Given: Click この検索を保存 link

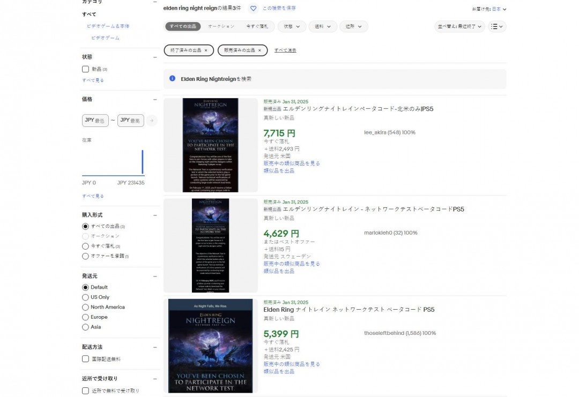Looking at the screenshot, I should point(279,8).
